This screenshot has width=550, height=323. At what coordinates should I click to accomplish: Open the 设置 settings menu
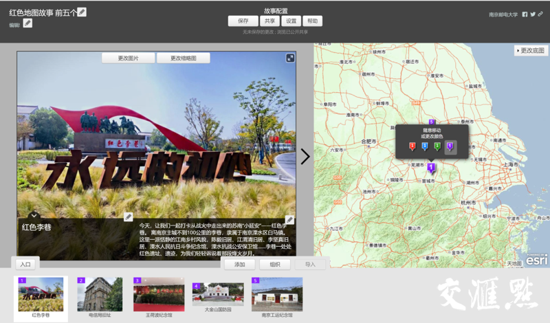[x=291, y=21]
